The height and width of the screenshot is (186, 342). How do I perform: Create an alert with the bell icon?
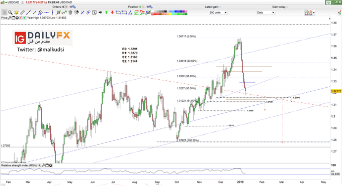17,13
